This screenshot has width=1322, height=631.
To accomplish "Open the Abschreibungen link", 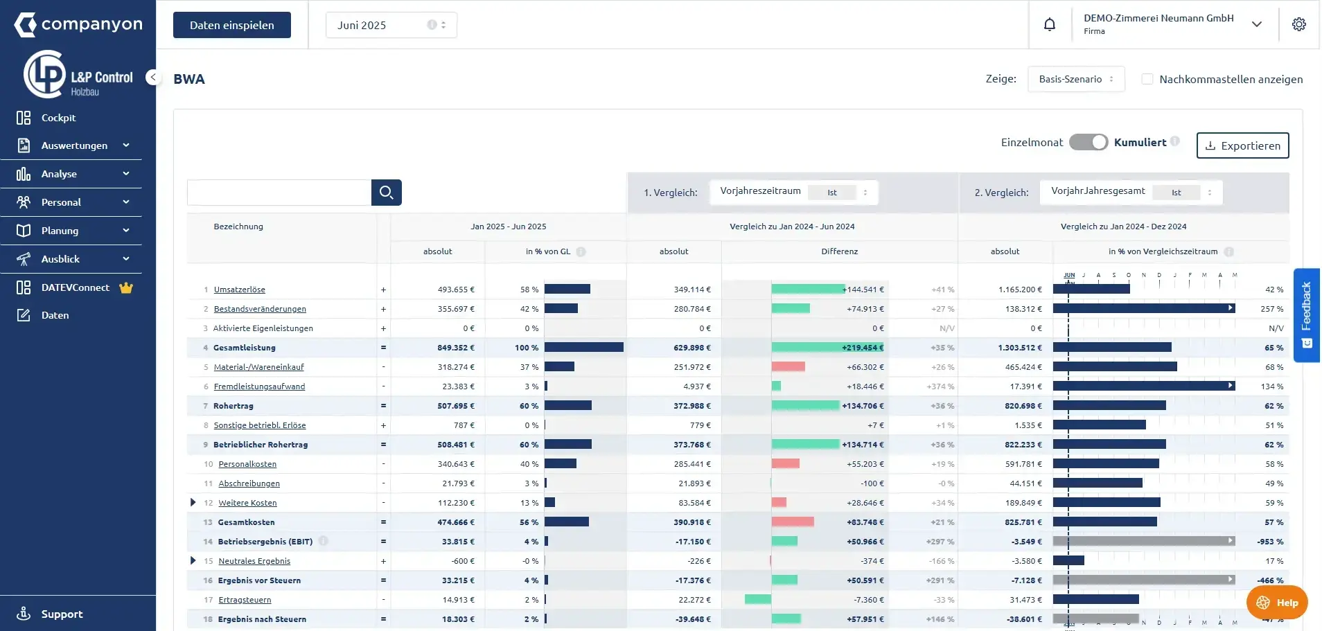I will pyautogui.click(x=249, y=483).
